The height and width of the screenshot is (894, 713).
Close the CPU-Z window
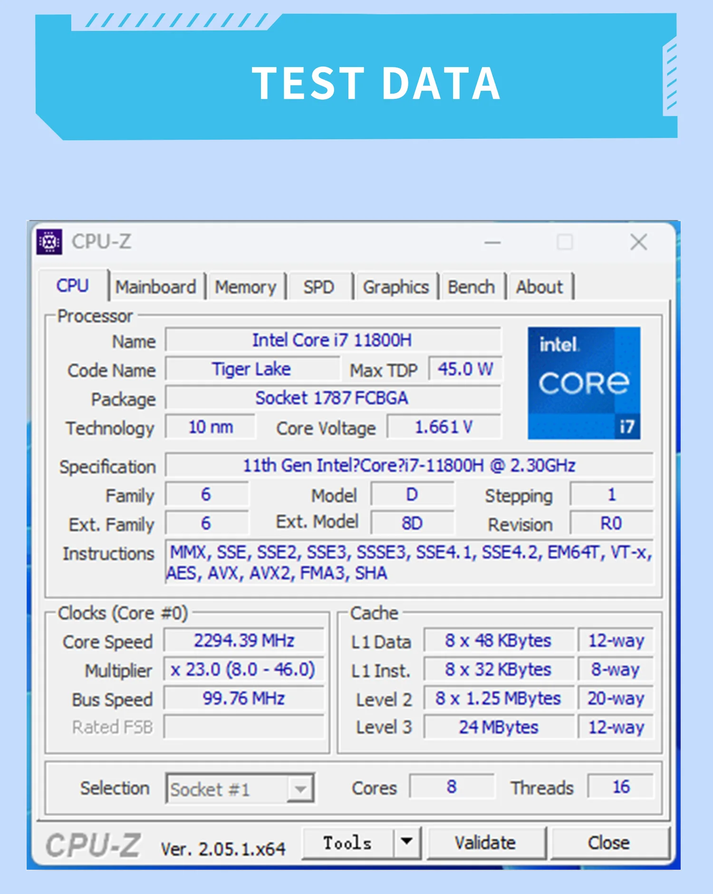click(x=638, y=242)
